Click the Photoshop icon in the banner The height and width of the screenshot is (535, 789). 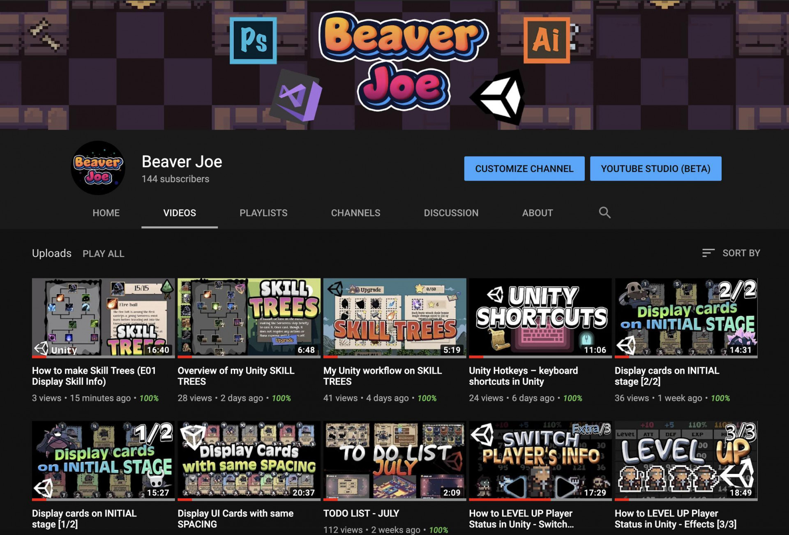(253, 40)
